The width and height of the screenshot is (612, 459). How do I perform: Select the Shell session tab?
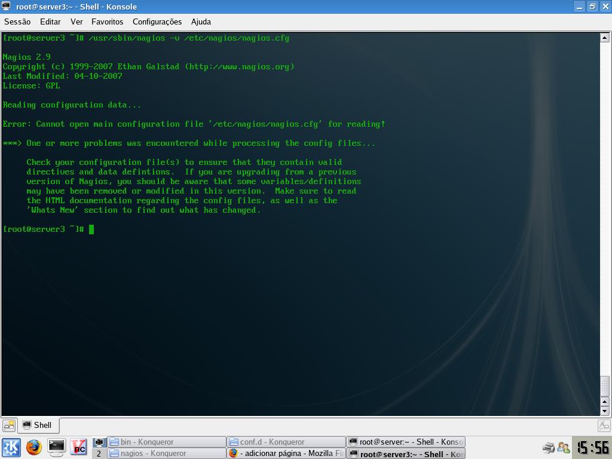[x=38, y=425]
